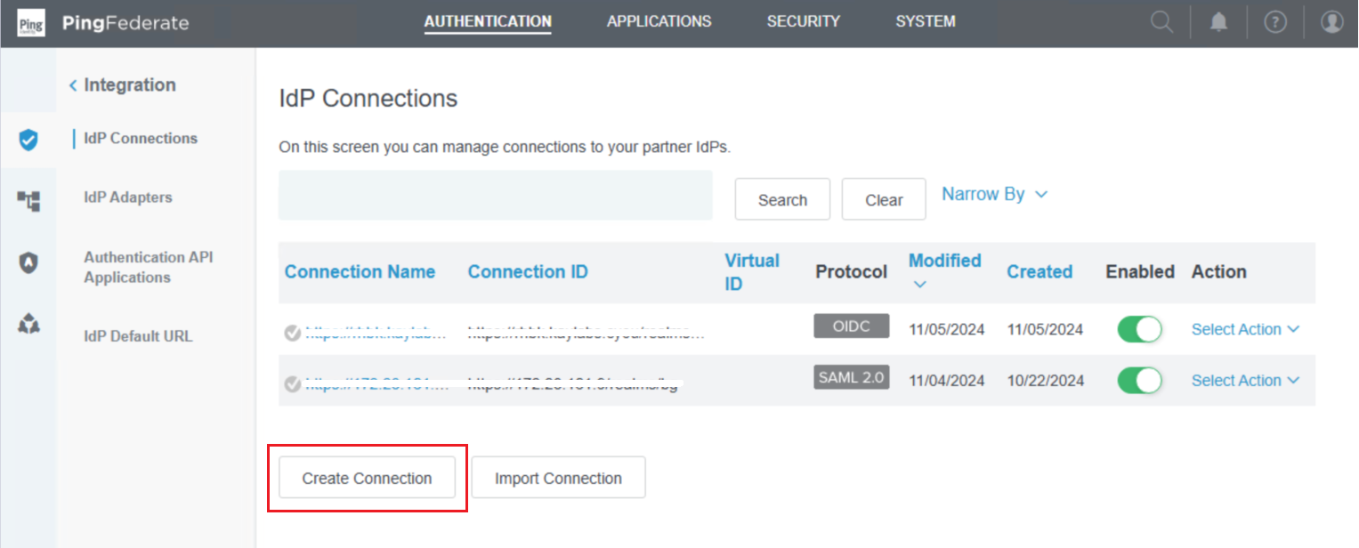Viewport: 1359px width, 548px height.
Task: Open the notifications bell icon
Action: (1218, 22)
